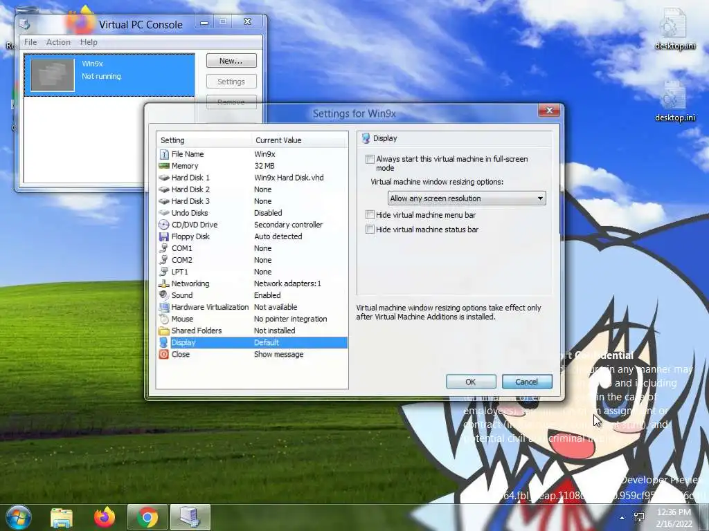
Task: Click the Sound speaker icon
Action: 164,295
